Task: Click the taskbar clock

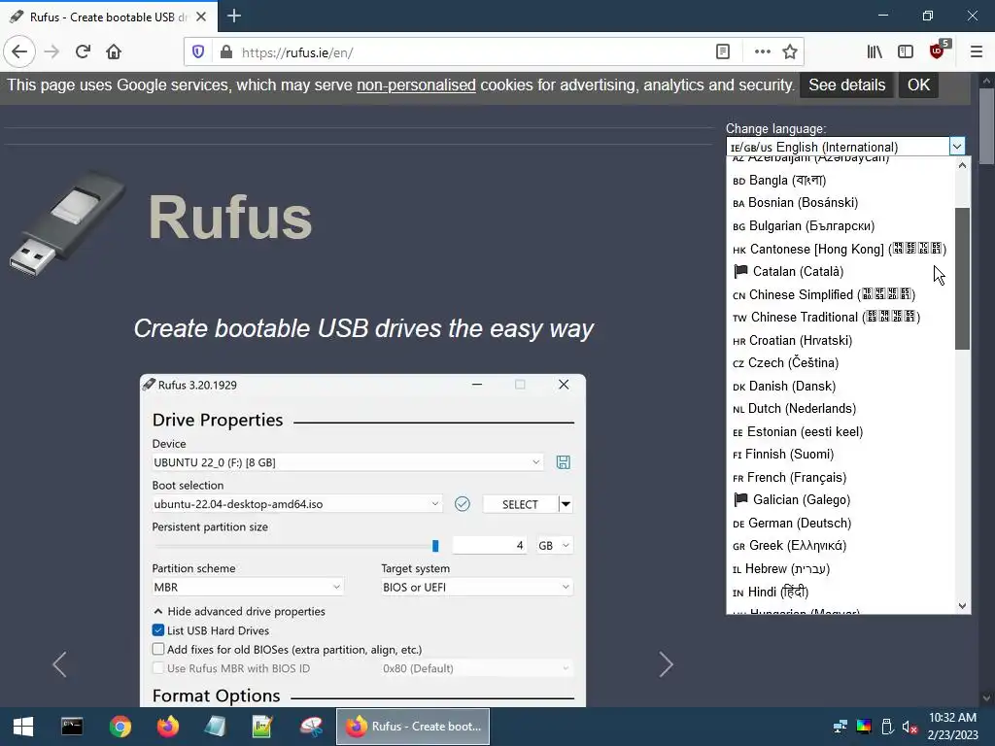Action: pyautogui.click(x=952, y=727)
